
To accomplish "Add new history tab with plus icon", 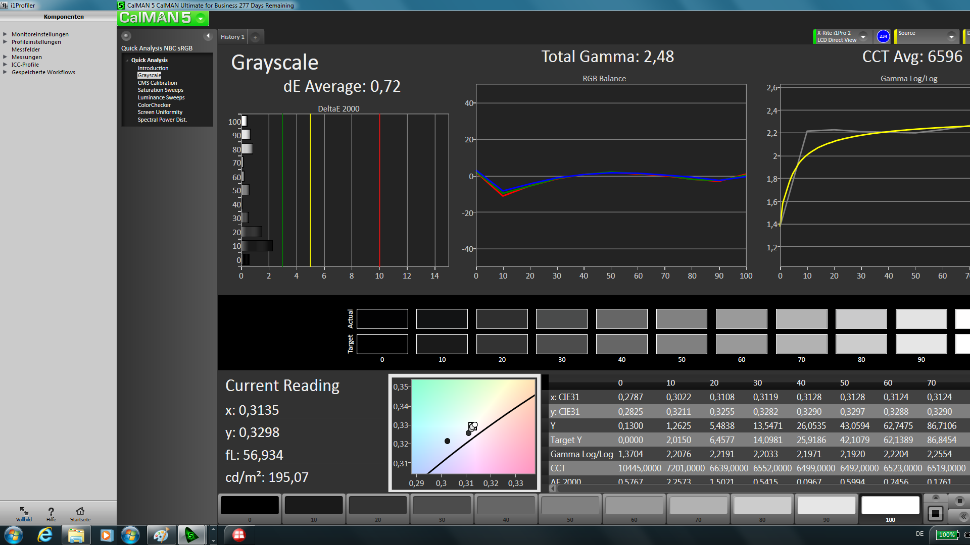I will click(255, 37).
